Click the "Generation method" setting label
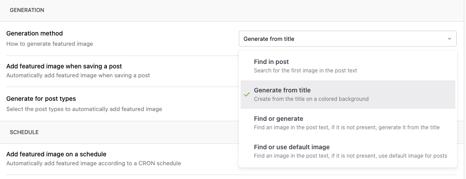The image size is (466, 179). (34, 33)
